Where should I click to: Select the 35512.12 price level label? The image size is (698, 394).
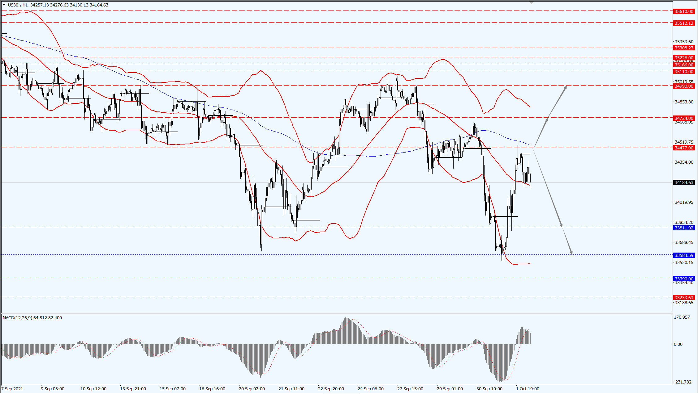[x=684, y=23]
